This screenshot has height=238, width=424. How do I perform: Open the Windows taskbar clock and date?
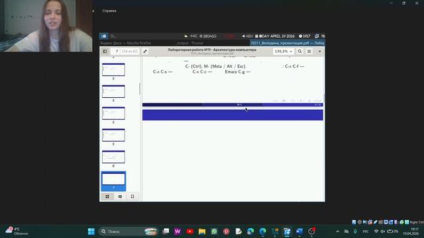coord(411,231)
